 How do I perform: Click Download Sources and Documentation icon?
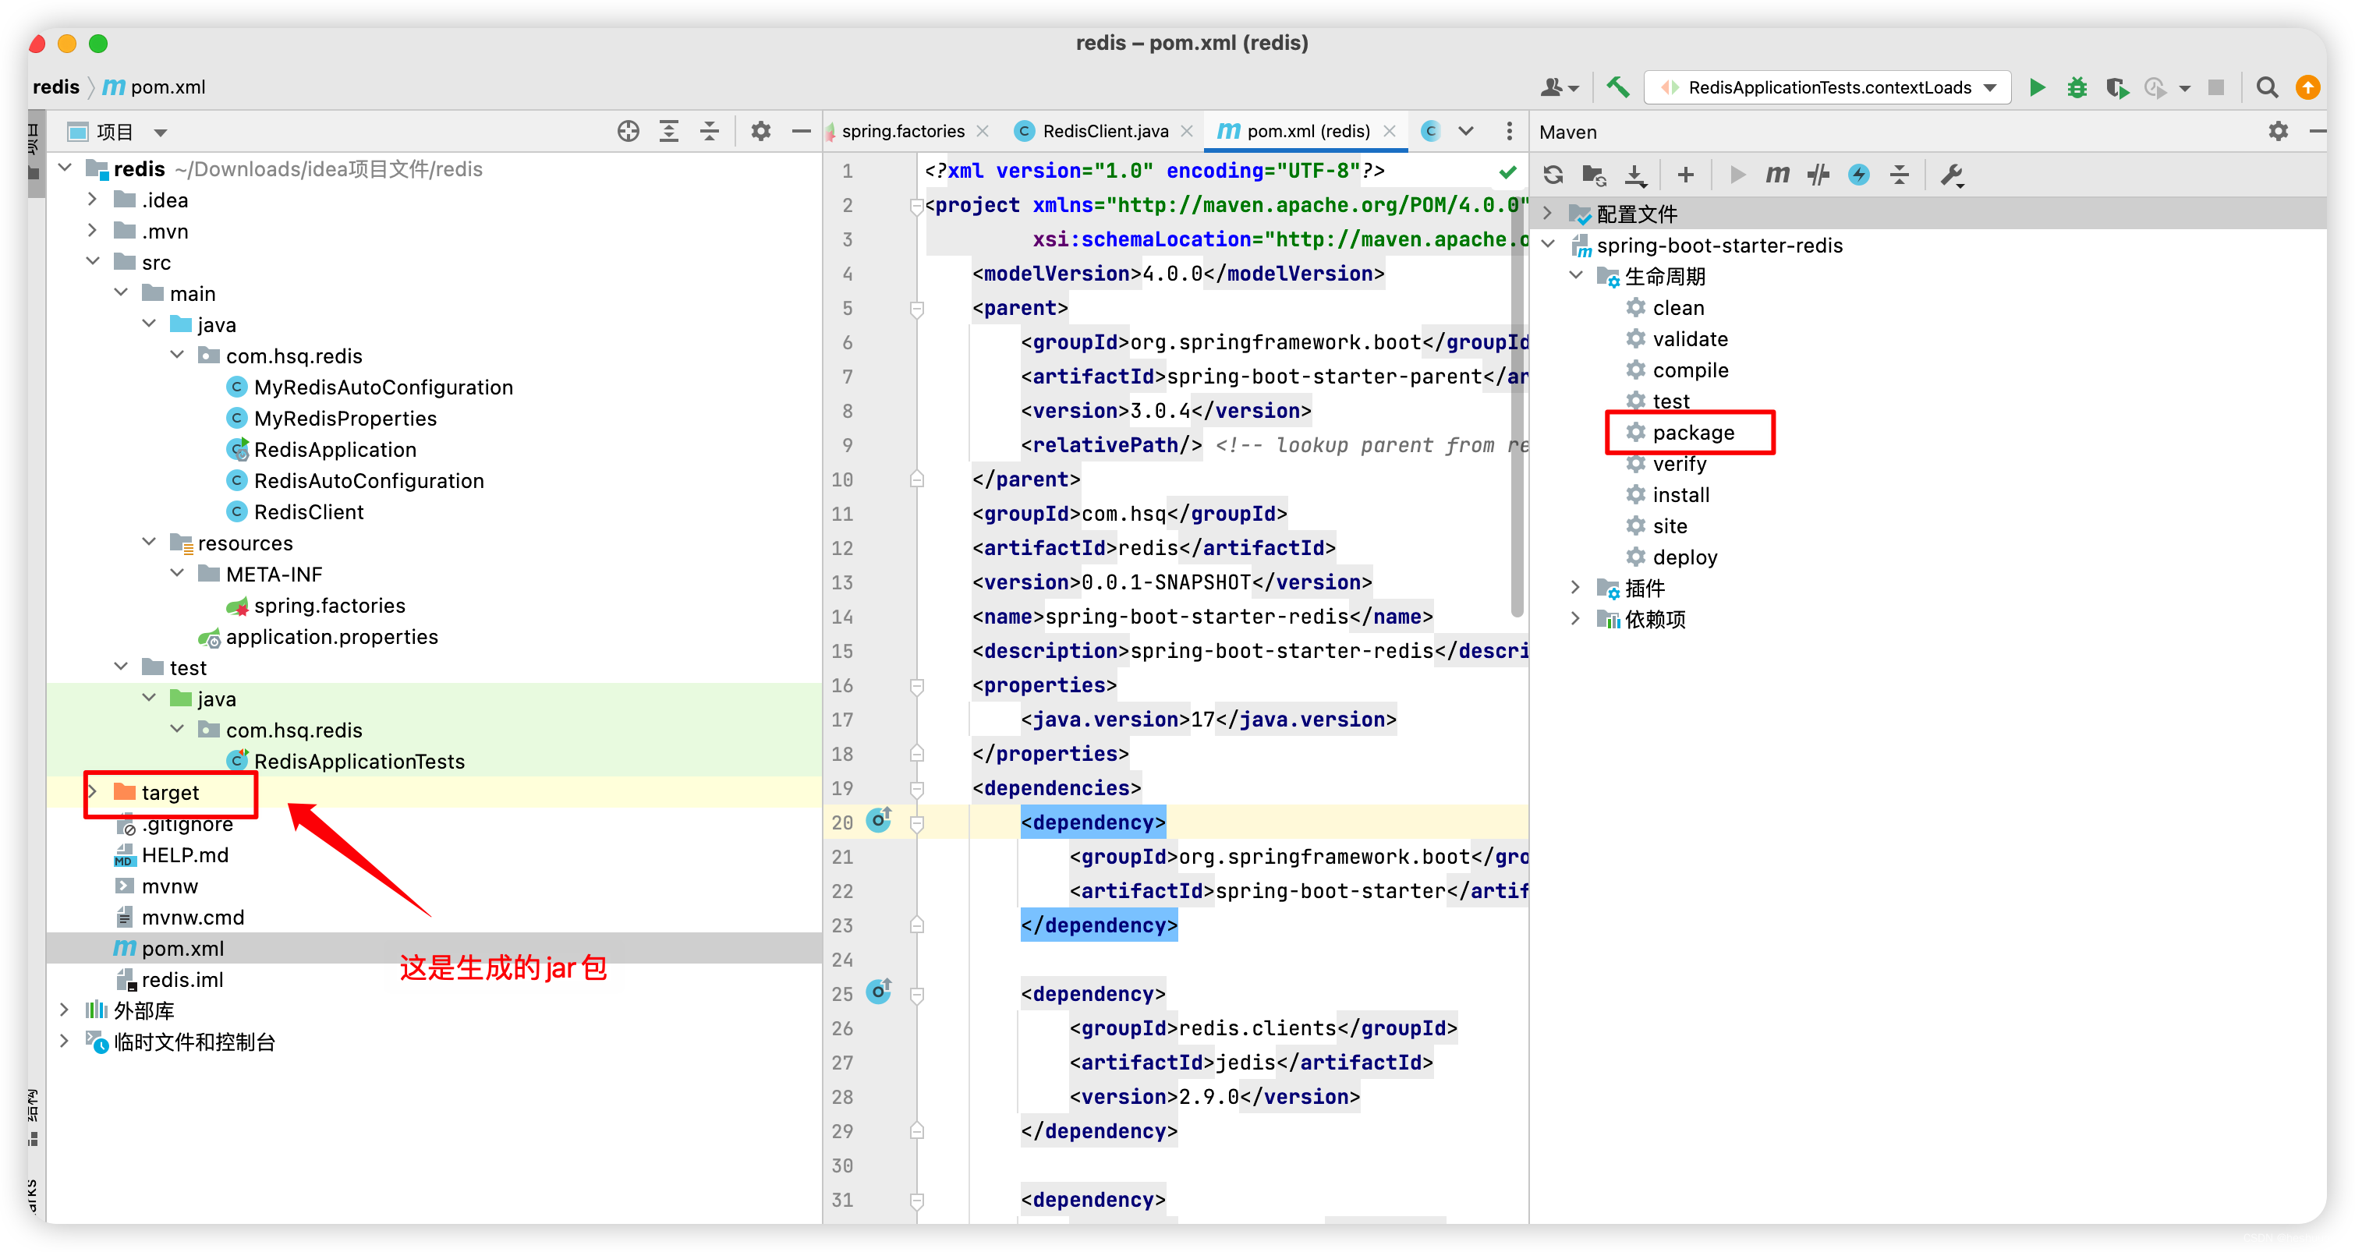tap(1634, 175)
